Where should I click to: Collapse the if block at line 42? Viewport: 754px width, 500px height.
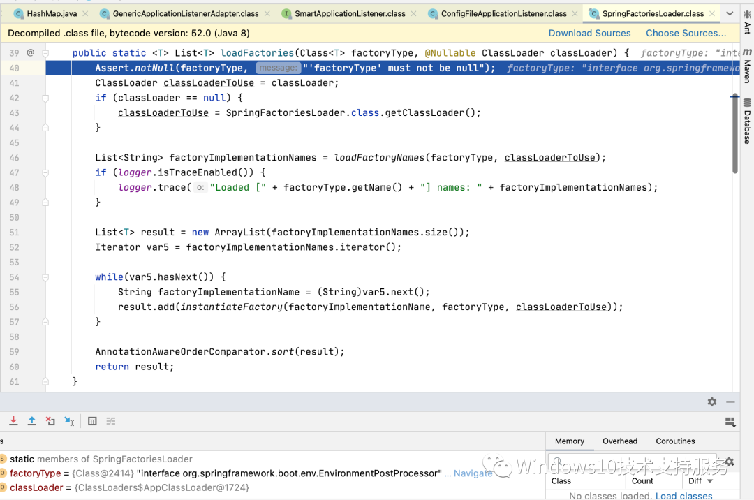45,98
